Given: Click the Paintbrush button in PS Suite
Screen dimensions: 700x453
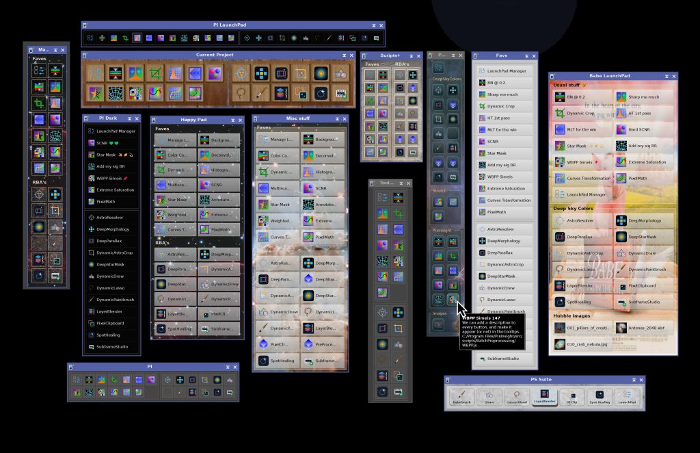Looking at the screenshot, I should [x=461, y=396].
